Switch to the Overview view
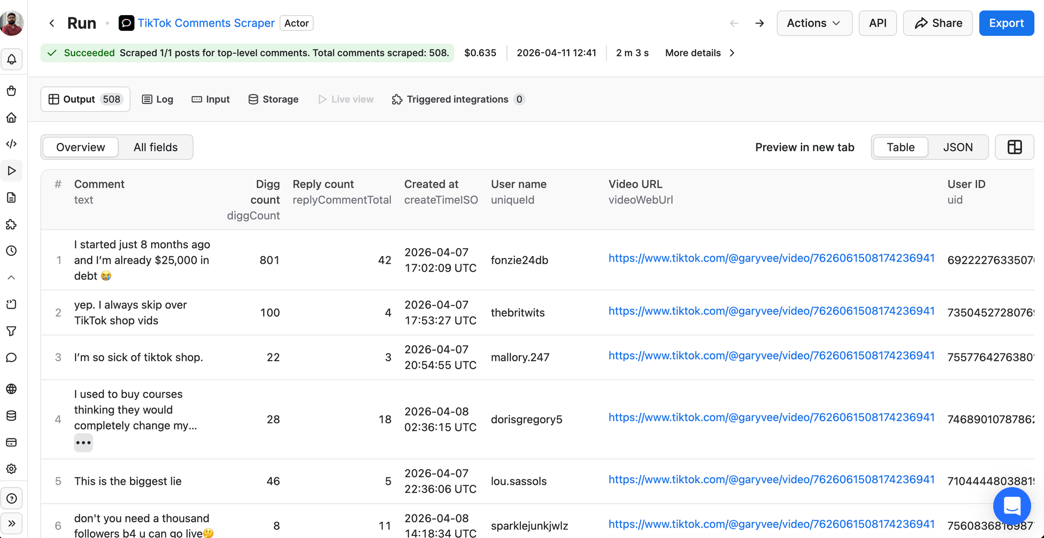1044x538 pixels. pos(80,147)
